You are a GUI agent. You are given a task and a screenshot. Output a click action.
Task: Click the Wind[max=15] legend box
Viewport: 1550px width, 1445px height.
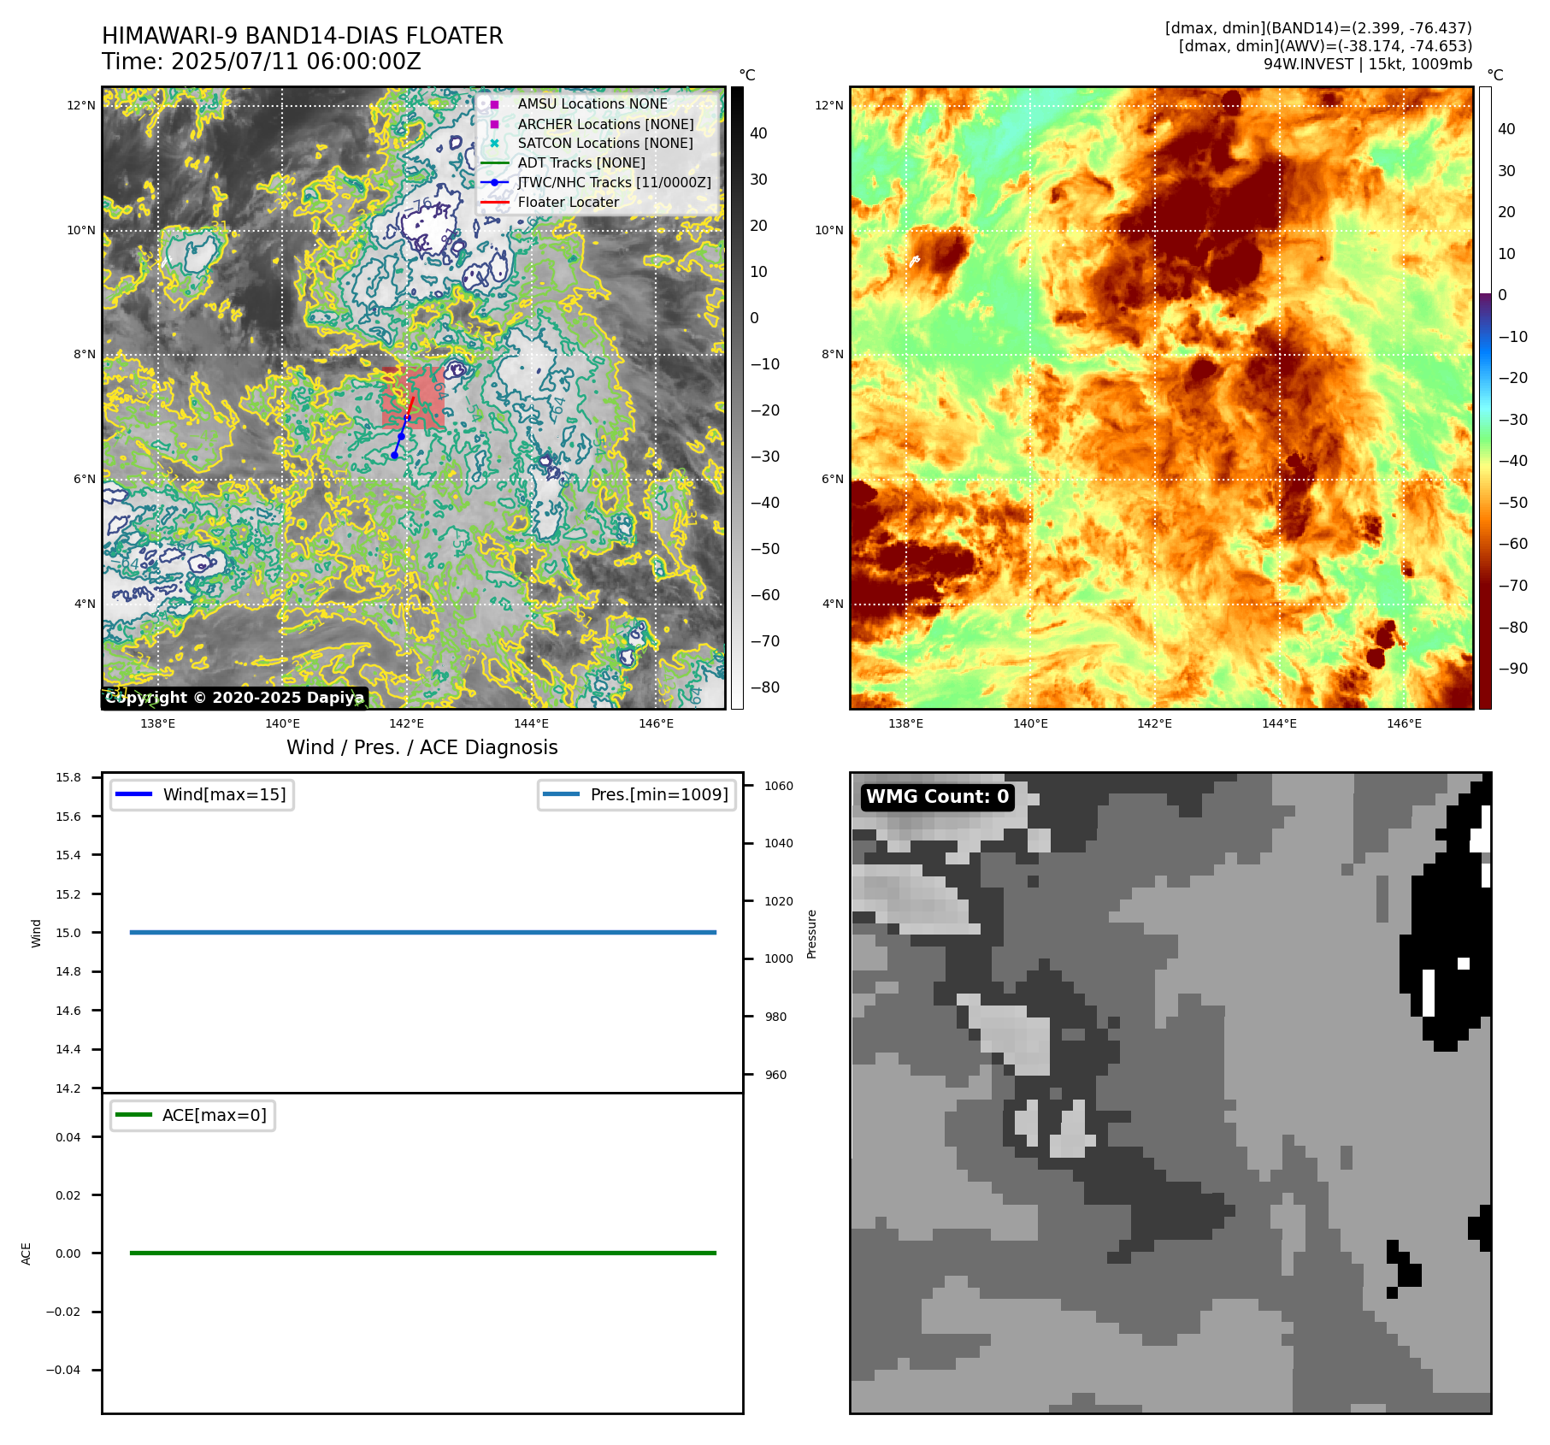[202, 794]
